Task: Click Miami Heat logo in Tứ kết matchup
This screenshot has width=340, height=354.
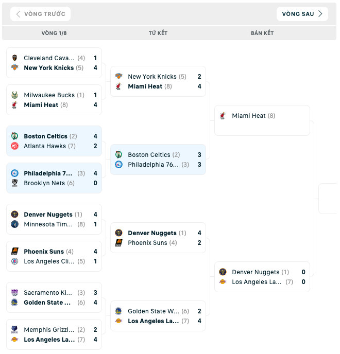Action: click(118, 86)
